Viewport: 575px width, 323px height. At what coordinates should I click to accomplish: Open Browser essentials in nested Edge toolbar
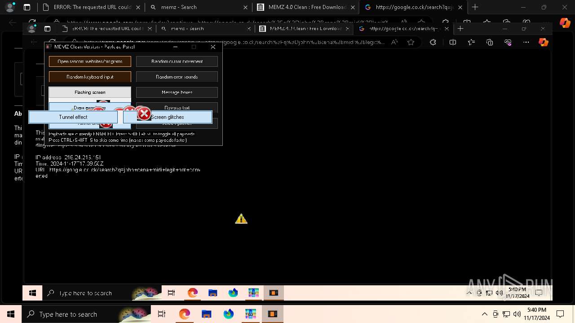click(x=508, y=42)
